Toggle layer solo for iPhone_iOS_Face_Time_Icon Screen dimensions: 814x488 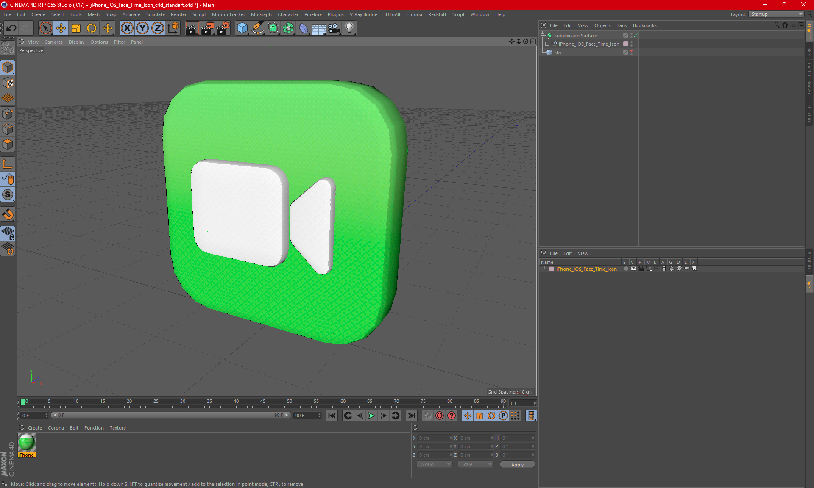(x=626, y=269)
